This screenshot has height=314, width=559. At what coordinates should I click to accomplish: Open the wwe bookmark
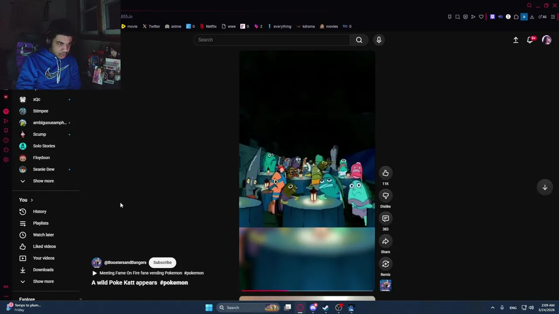point(229,26)
